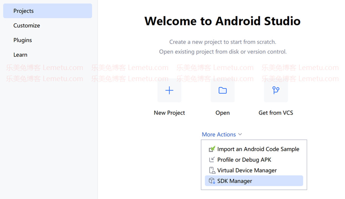The height and width of the screenshot is (199, 345).
Task: Click the Get from VCS branch icon
Action: [x=276, y=90]
